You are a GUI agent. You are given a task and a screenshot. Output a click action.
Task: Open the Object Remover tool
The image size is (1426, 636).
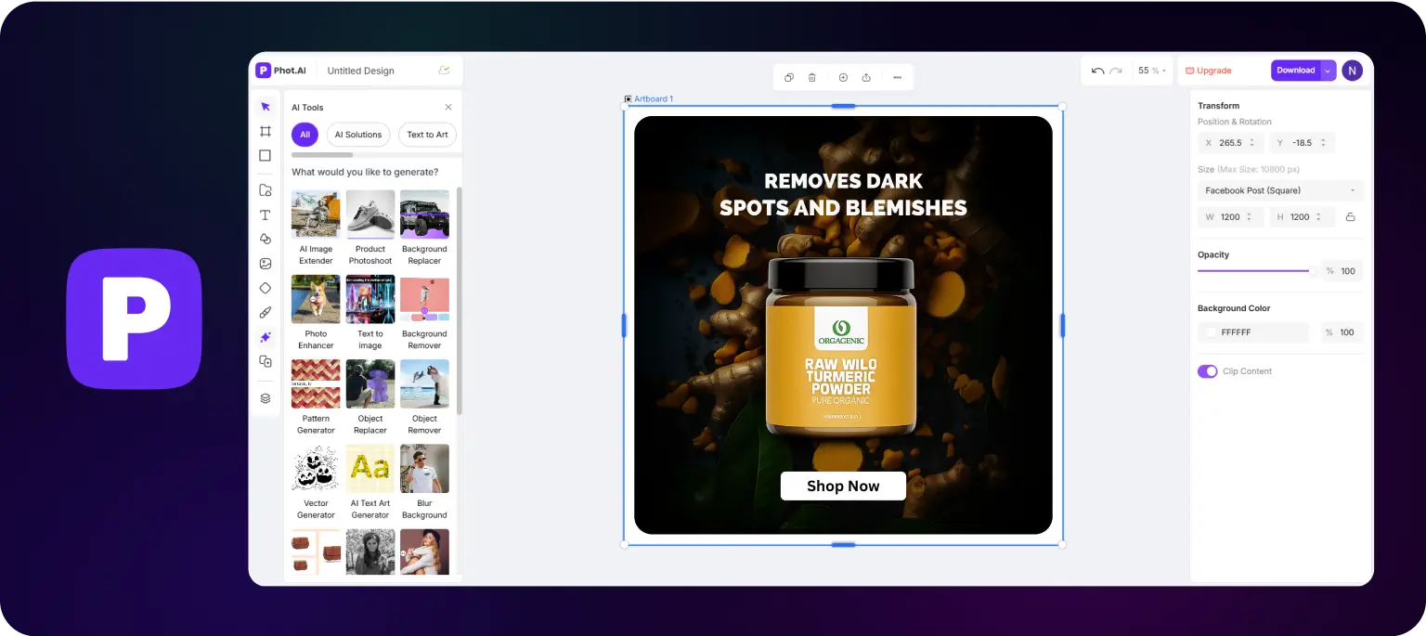[x=424, y=397]
